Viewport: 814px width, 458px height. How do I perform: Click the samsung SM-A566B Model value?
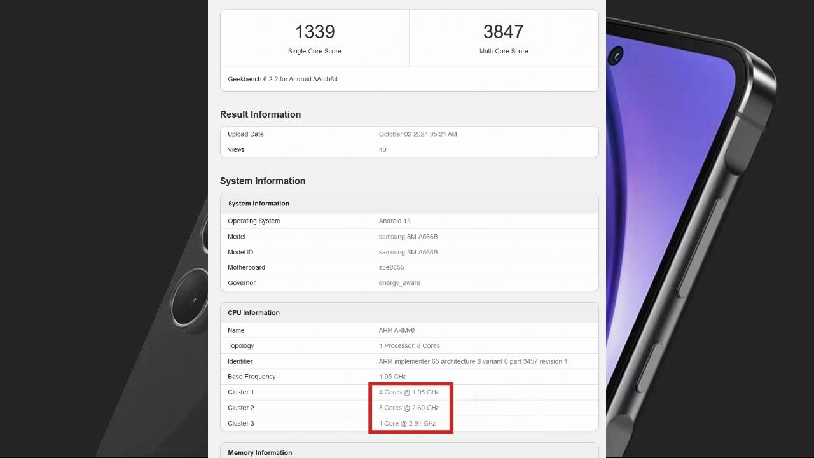pyautogui.click(x=408, y=236)
